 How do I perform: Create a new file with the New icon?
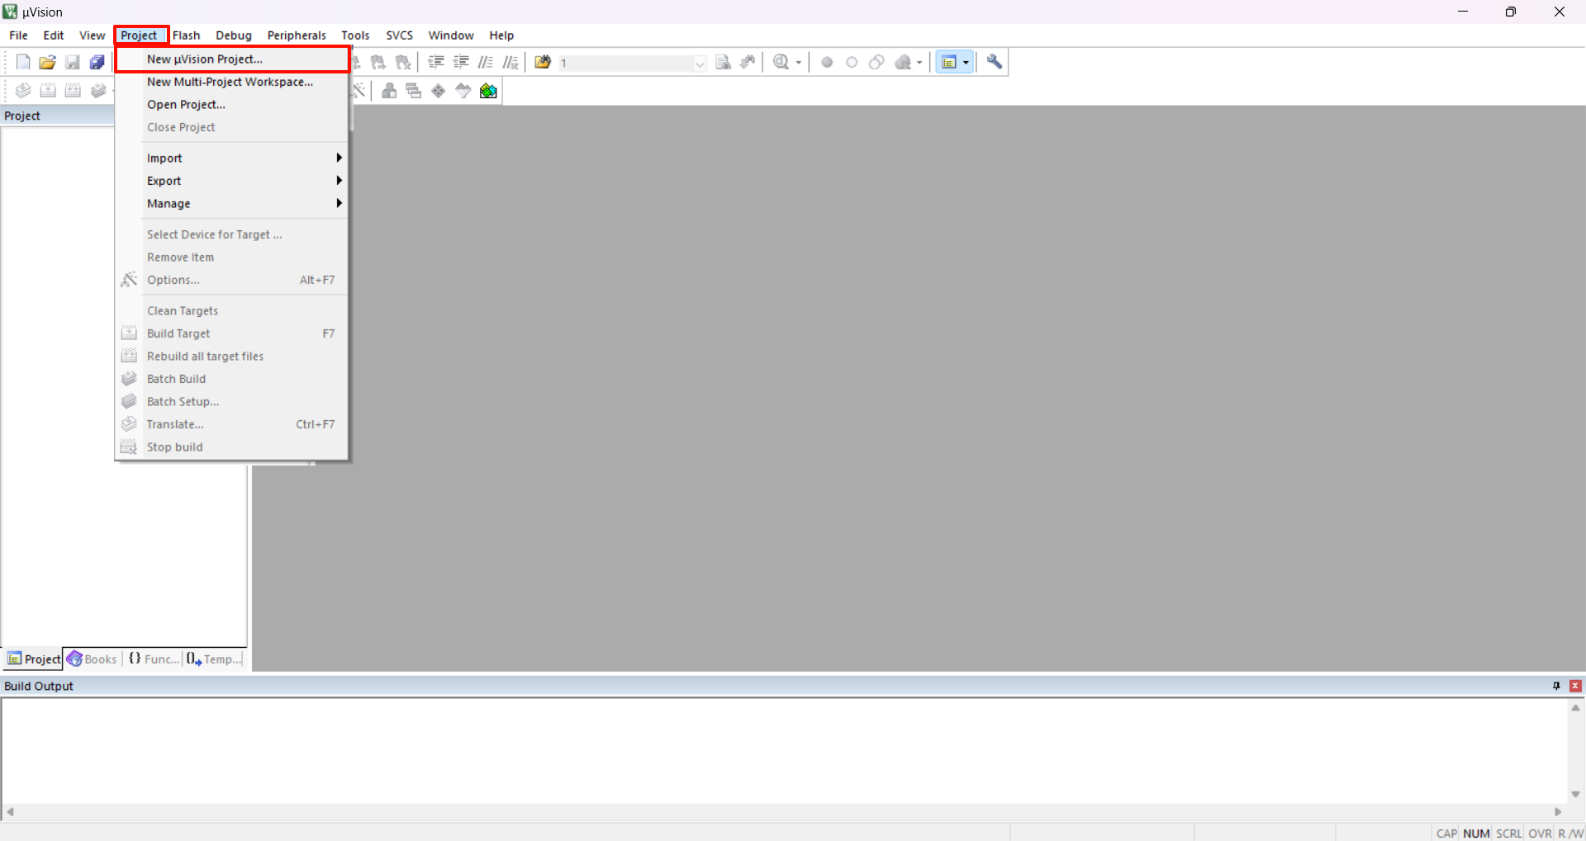pos(23,62)
